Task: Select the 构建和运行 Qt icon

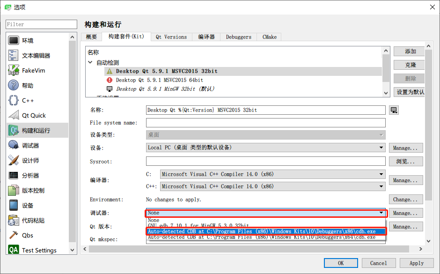Action: [x=14, y=130]
